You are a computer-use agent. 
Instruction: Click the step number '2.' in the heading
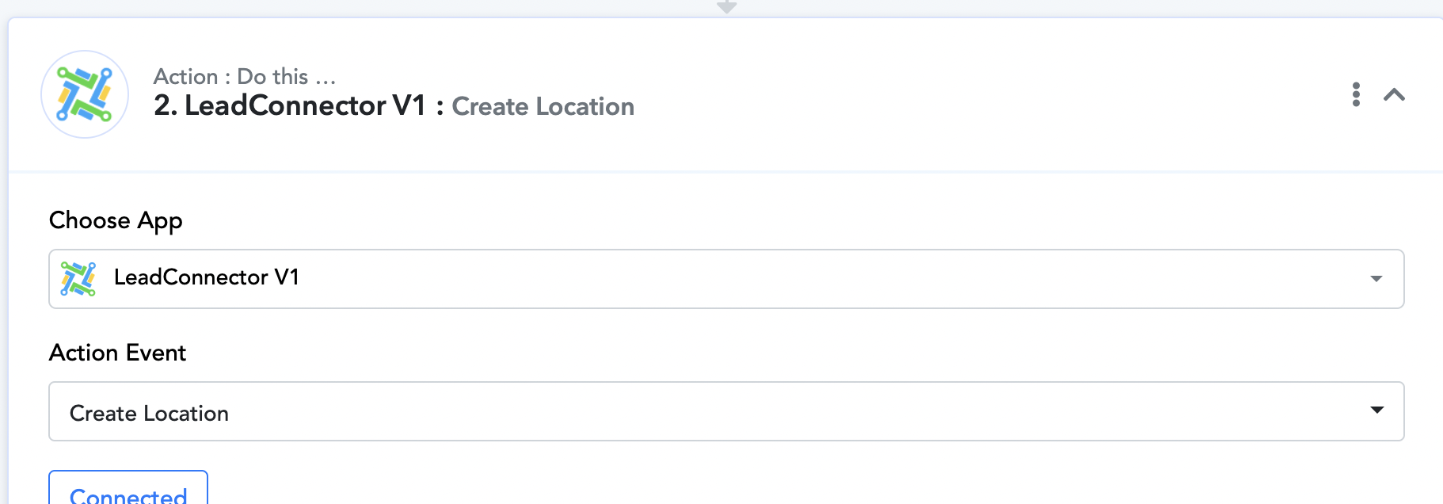pyautogui.click(x=166, y=105)
